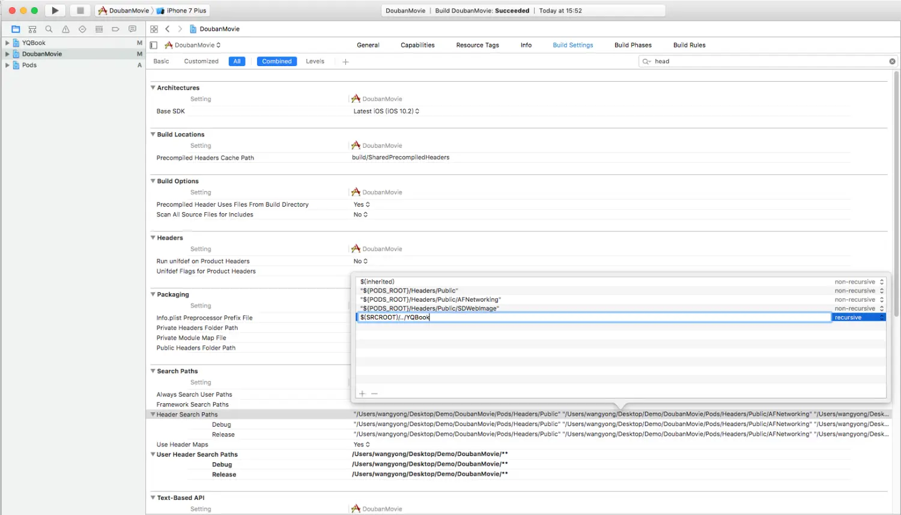Switch to the Resource Tags tab
Screen dimensions: 901x515
click(478, 45)
